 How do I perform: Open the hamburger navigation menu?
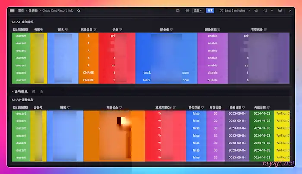pyautogui.click(x=13, y=11)
